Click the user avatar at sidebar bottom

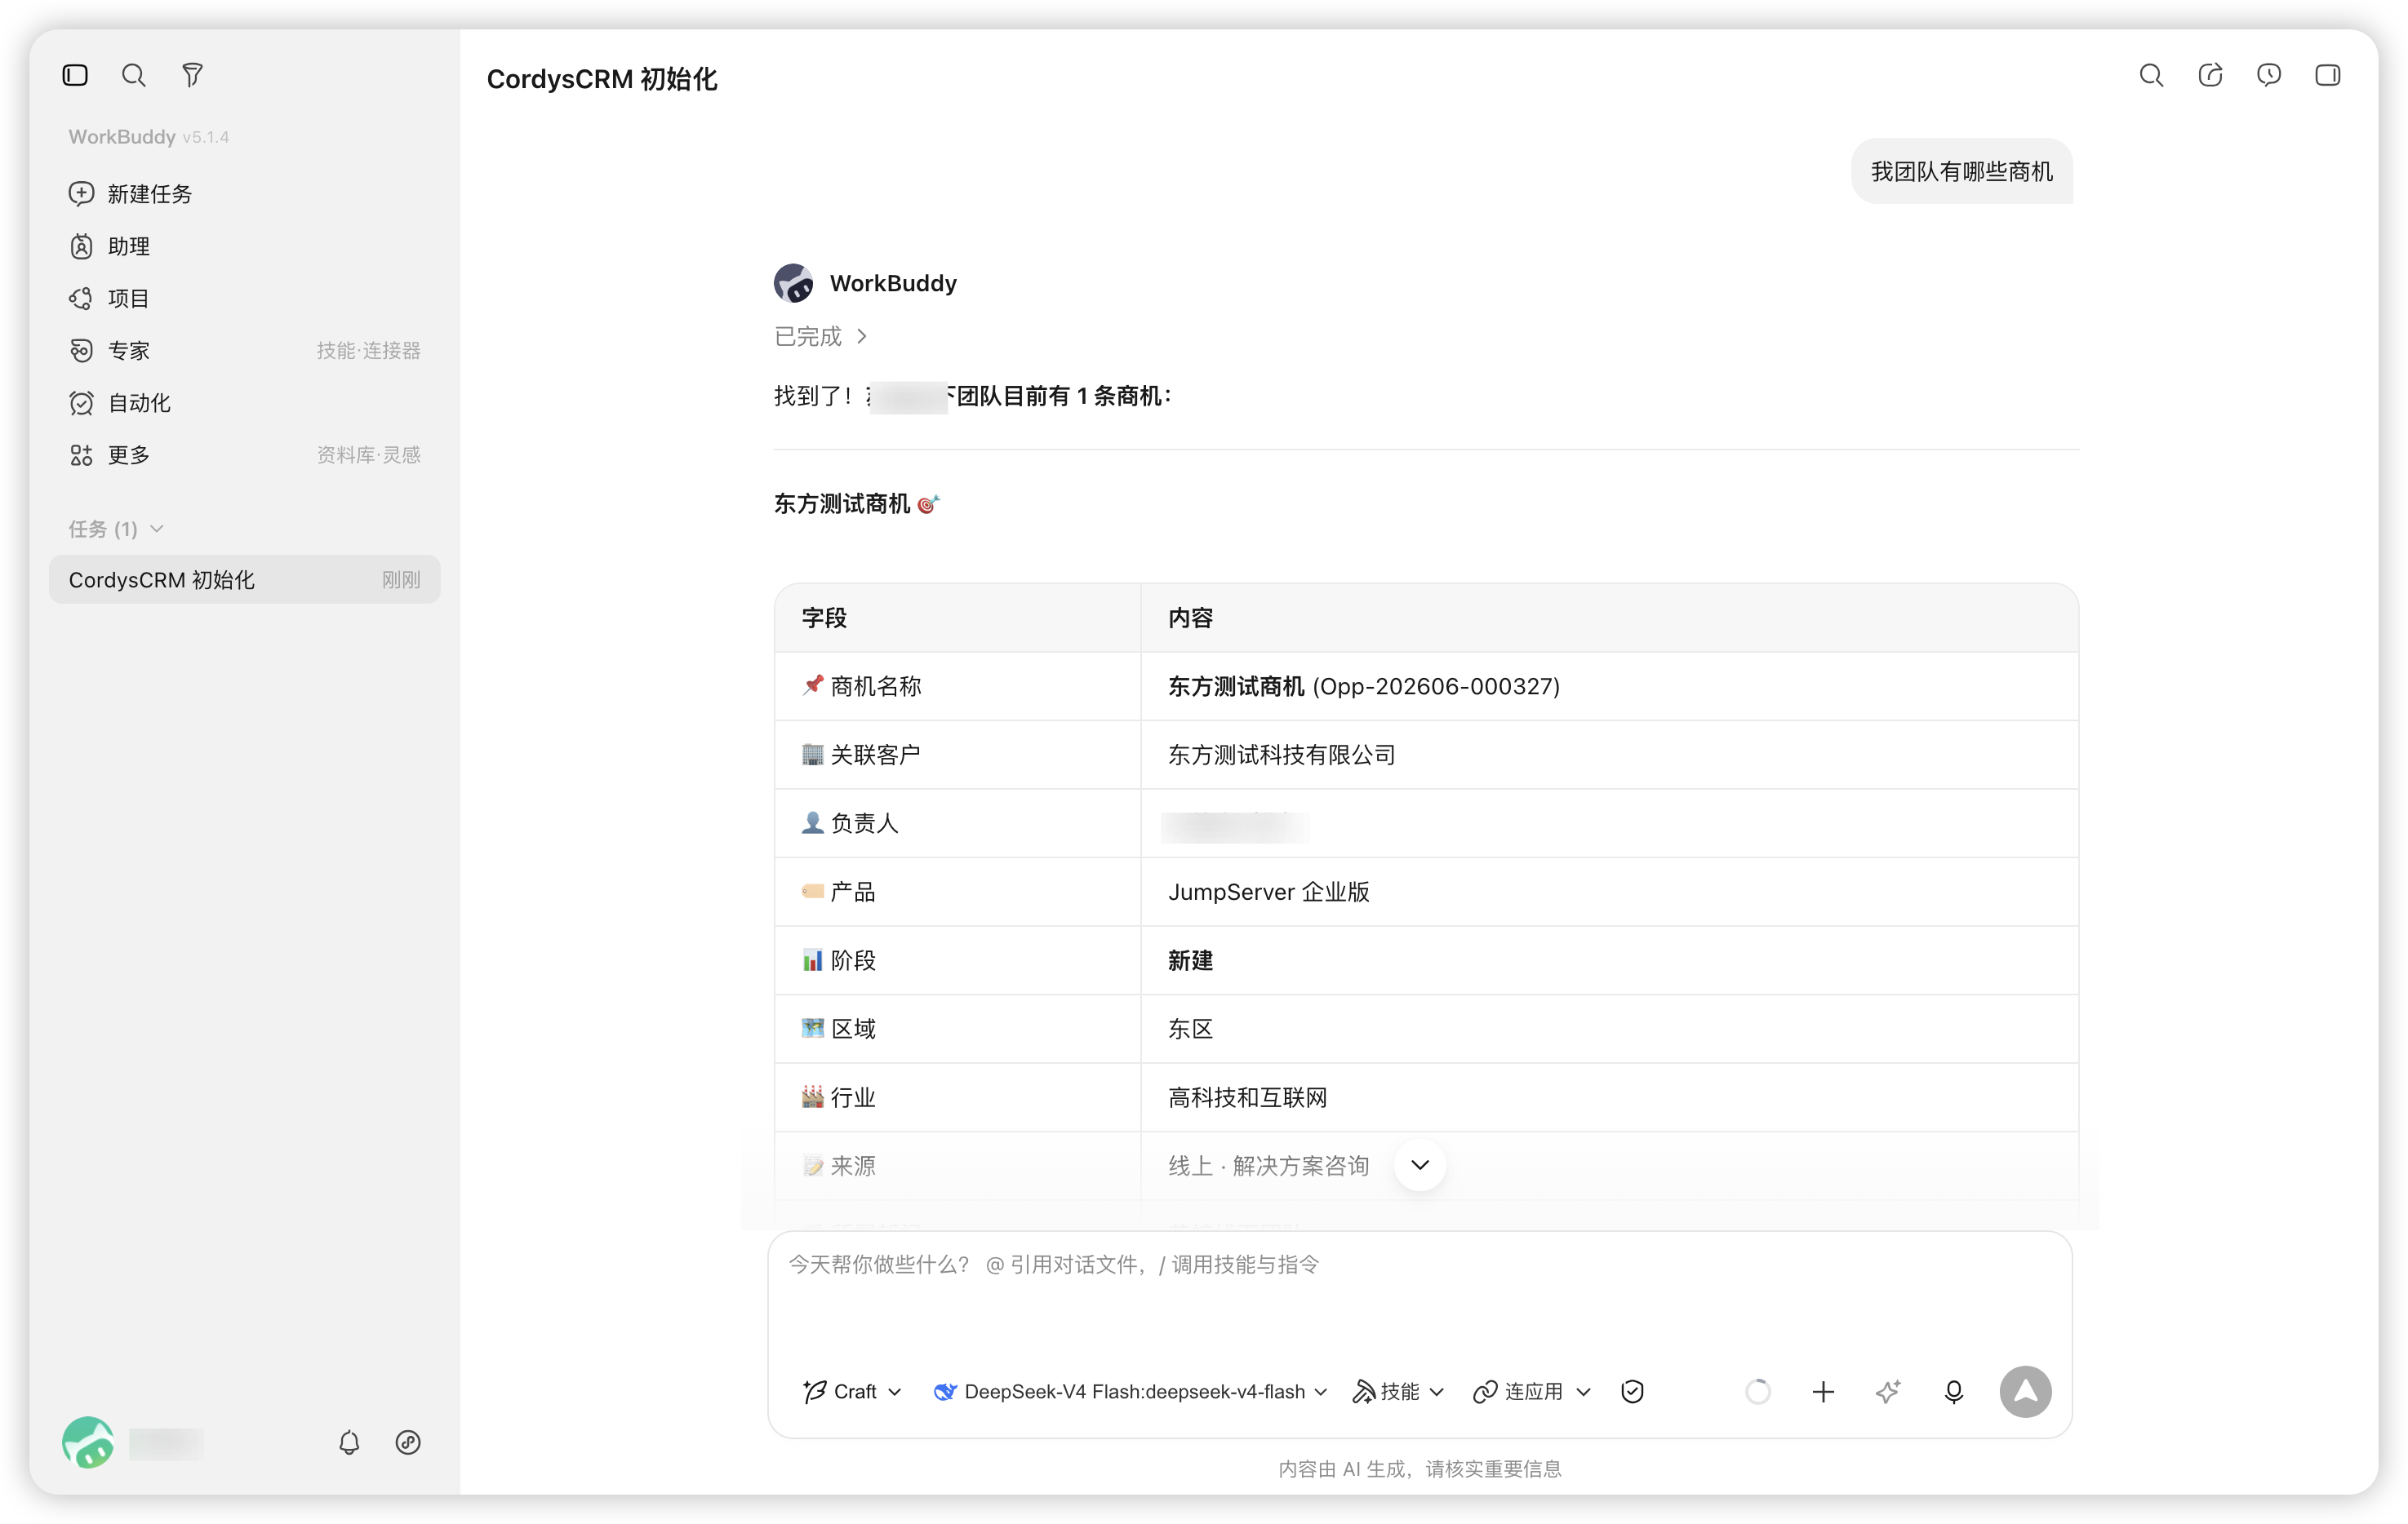click(88, 1442)
